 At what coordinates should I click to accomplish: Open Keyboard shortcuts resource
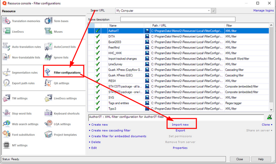[x=49, y=113]
